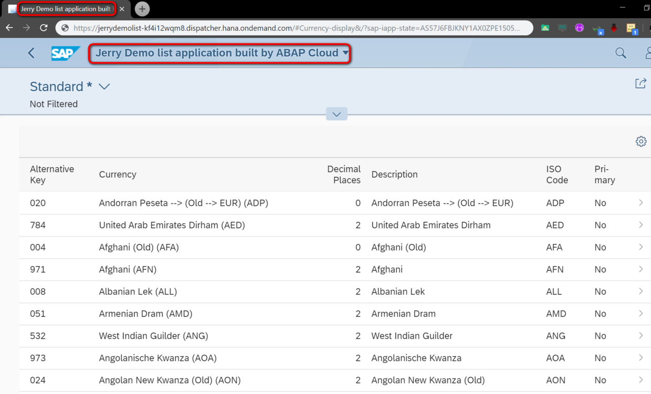Select Armenian Dram (AMD) currency cell

point(146,314)
